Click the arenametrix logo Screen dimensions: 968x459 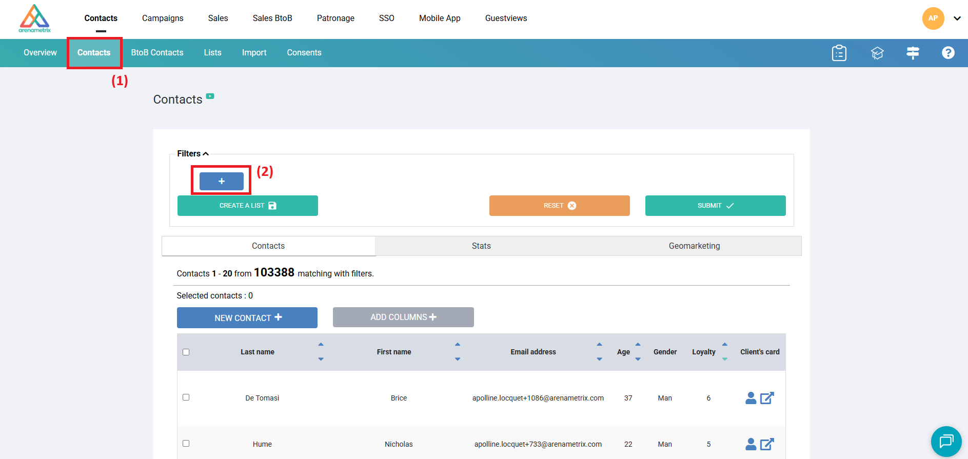tap(34, 18)
